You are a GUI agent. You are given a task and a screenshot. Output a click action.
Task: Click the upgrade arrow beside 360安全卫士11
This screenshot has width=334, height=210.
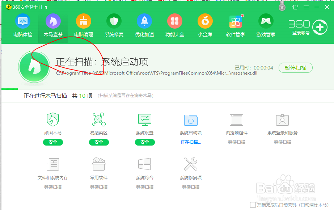point(46,7)
